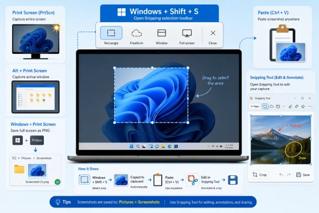The height and width of the screenshot is (213, 319).
Task: Click the floppy disk save icon in flow
Action: [233, 180]
